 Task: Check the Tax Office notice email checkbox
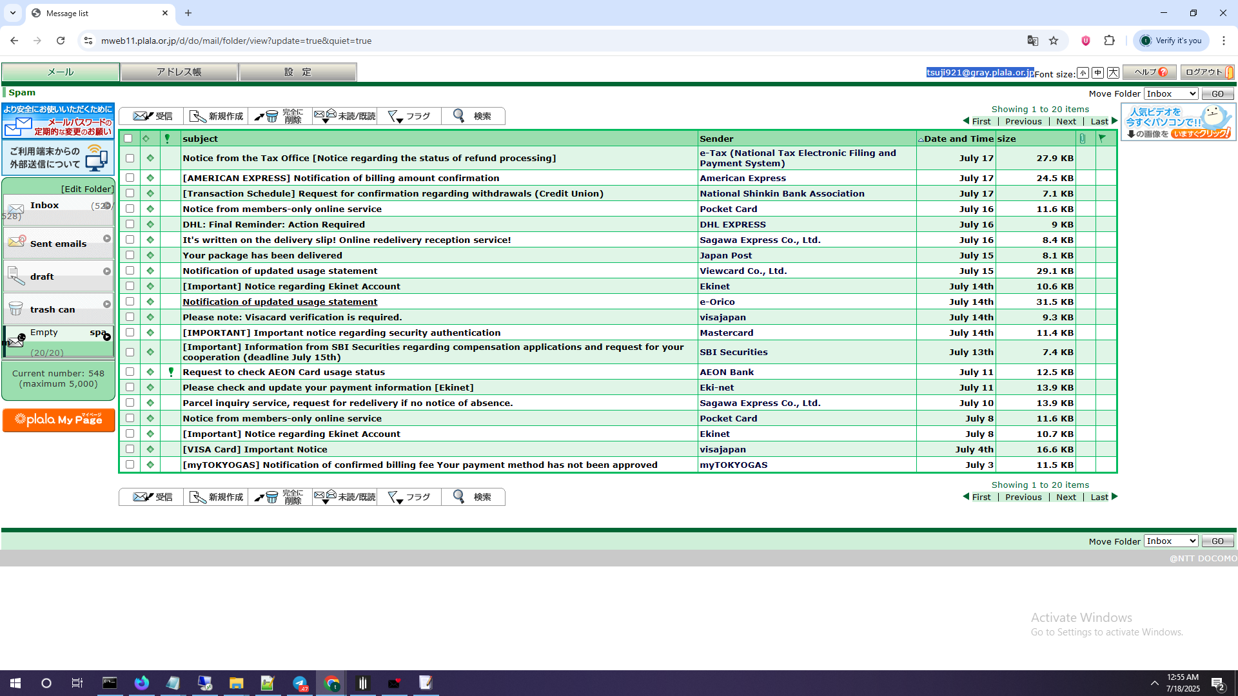pyautogui.click(x=130, y=158)
